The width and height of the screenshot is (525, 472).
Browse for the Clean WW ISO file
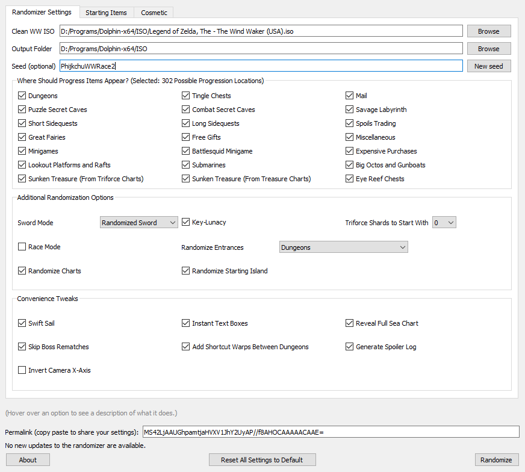(489, 31)
